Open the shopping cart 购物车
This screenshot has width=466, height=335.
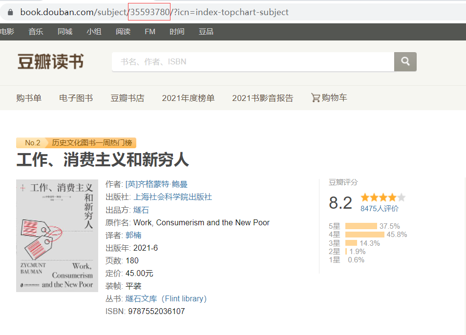coord(329,98)
